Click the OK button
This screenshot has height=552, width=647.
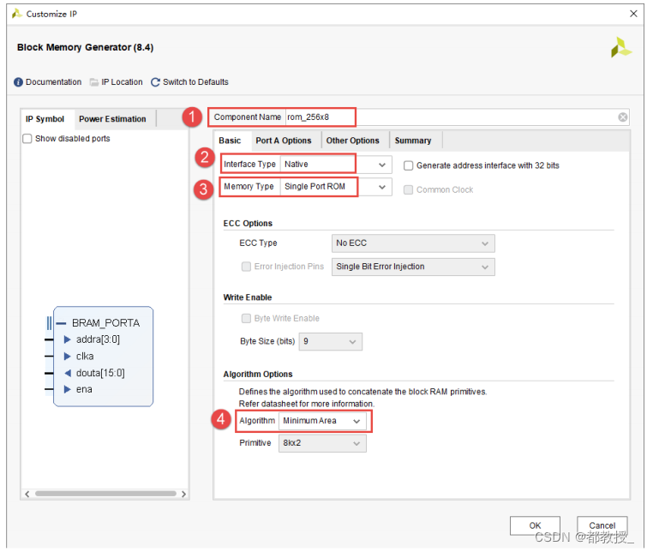coord(535,525)
